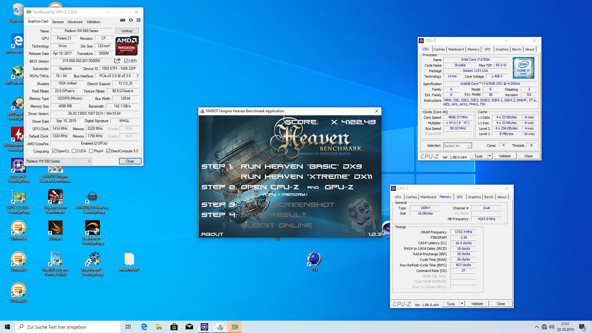Click the GPU-Z refresh icon
This screenshot has height=333, width=592.
pos(131,20)
